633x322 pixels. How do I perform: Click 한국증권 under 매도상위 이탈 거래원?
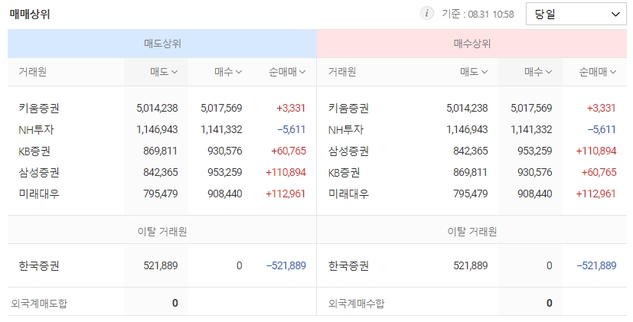[39, 265]
